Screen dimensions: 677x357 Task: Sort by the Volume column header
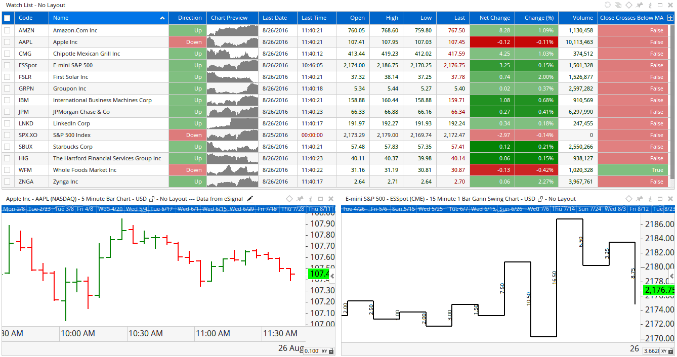(x=578, y=18)
